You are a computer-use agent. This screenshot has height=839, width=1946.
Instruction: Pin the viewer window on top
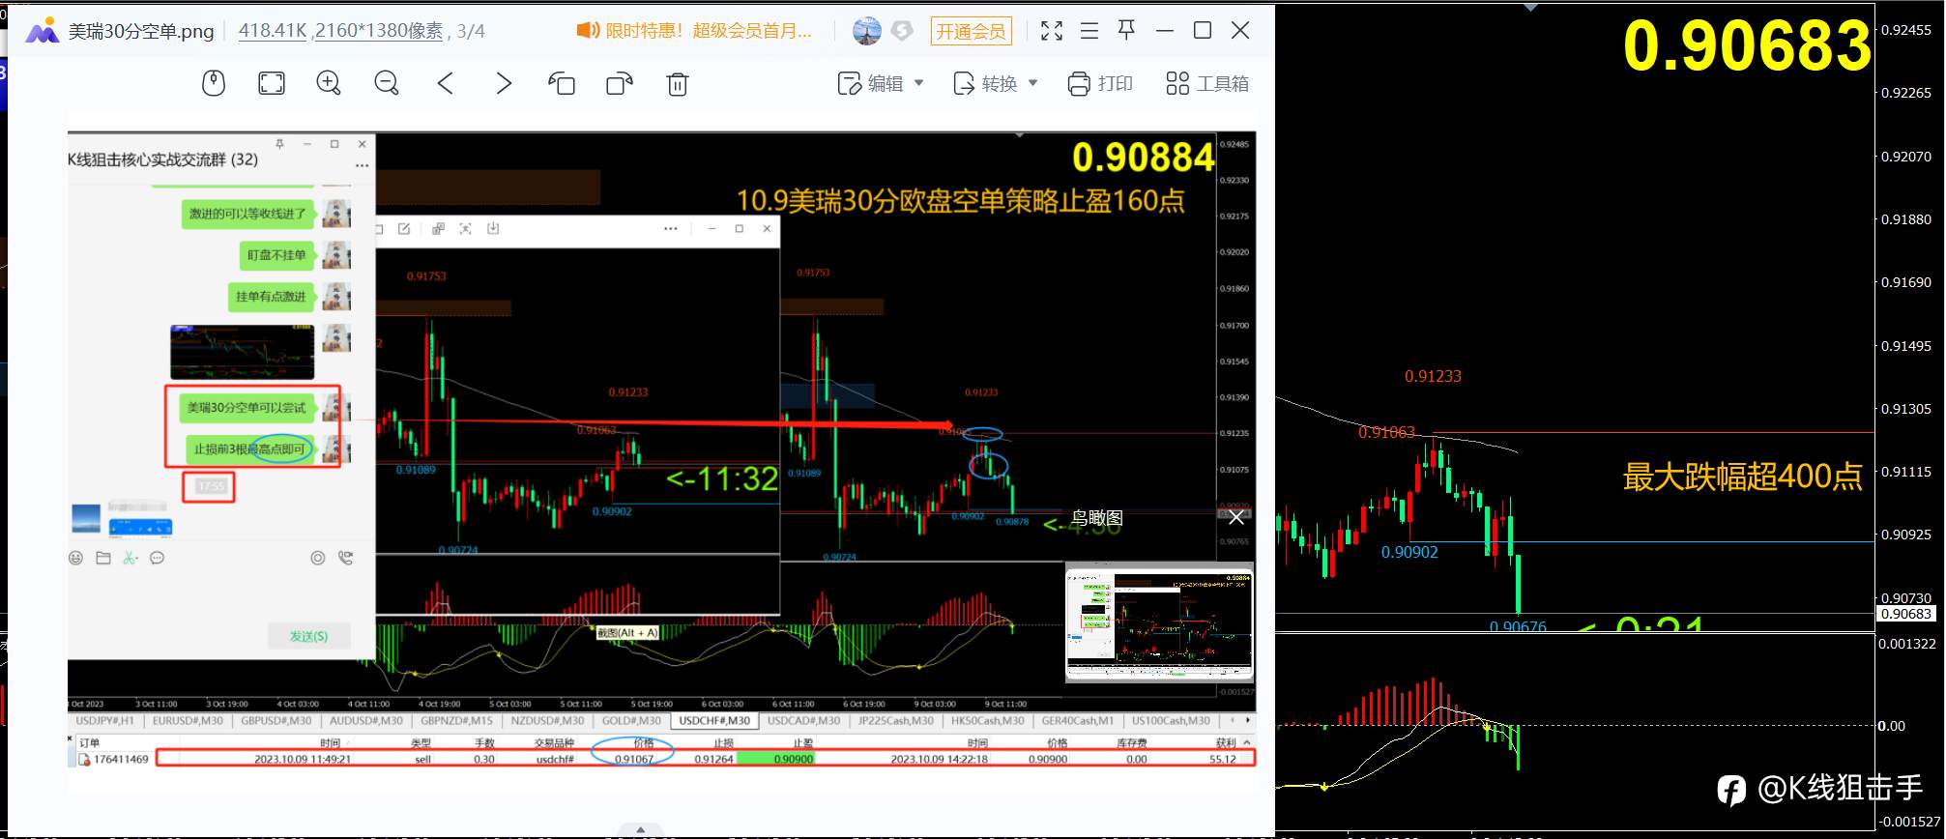point(1126,31)
